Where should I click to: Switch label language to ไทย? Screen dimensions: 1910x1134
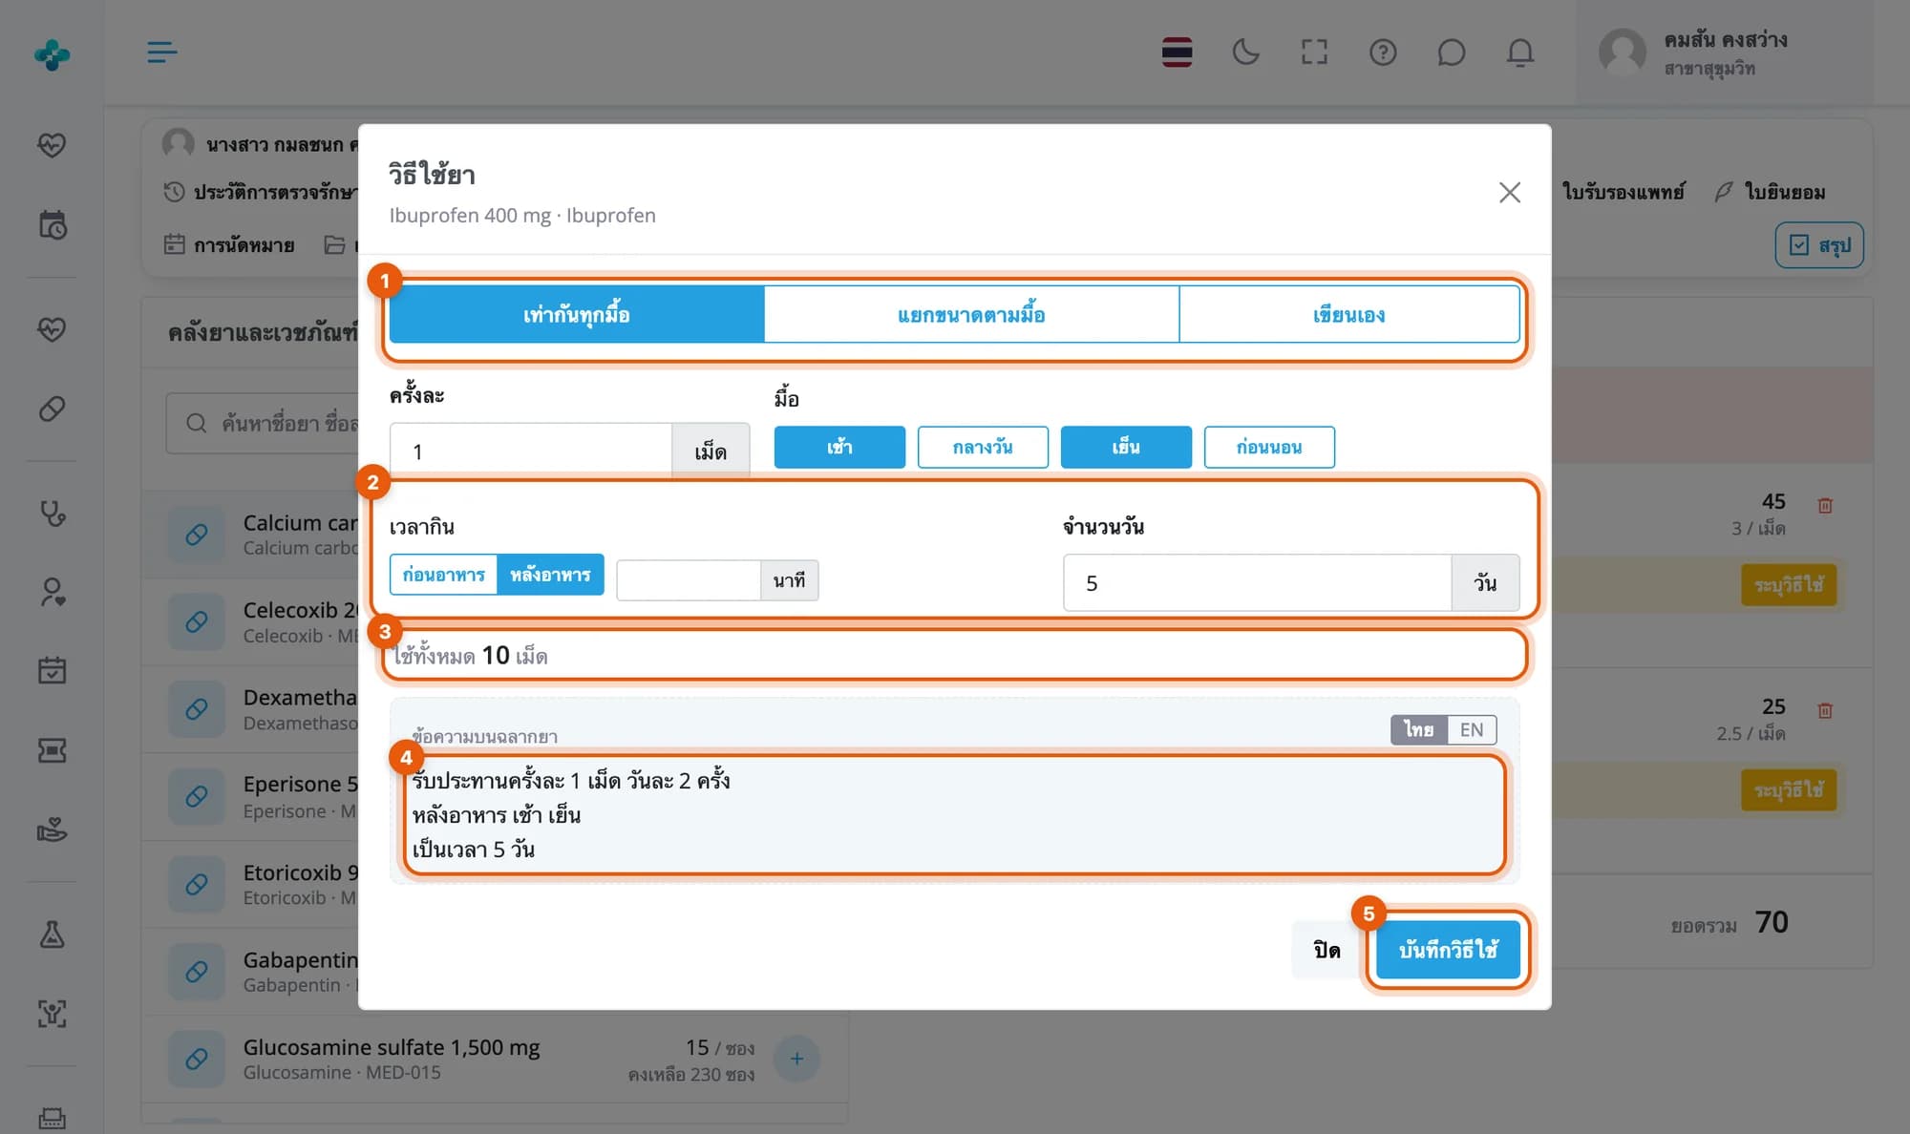point(1419,730)
